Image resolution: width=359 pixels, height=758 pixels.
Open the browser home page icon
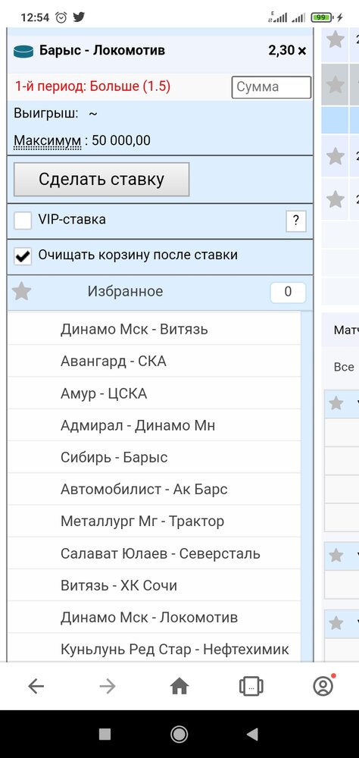click(179, 685)
